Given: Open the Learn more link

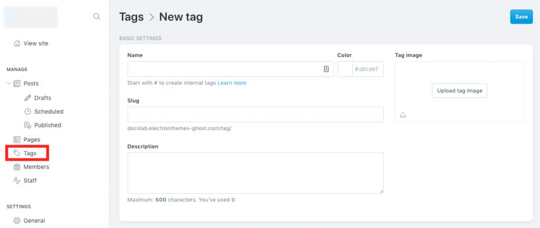Looking at the screenshot, I should (x=232, y=83).
